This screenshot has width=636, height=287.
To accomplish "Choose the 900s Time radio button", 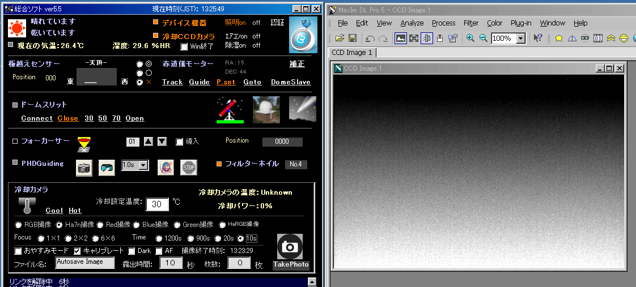I will click(x=190, y=238).
